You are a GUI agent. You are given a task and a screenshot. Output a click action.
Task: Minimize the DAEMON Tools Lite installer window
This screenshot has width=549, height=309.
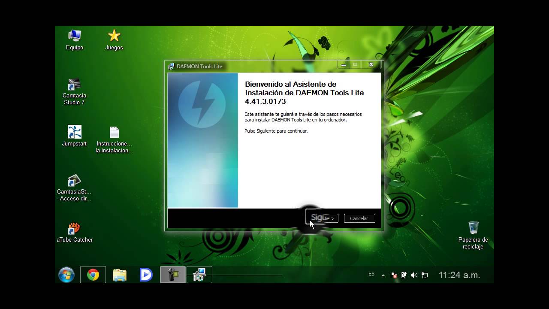(344, 65)
